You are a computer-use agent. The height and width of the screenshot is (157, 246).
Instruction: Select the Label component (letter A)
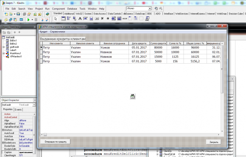click(x=80, y=19)
